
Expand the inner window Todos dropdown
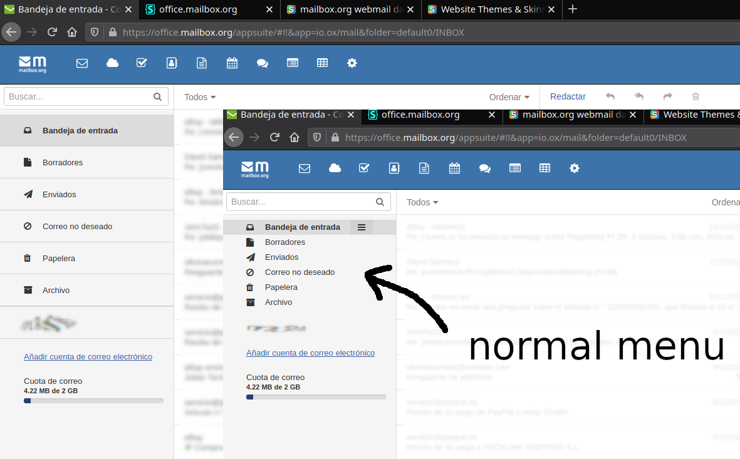tap(422, 202)
